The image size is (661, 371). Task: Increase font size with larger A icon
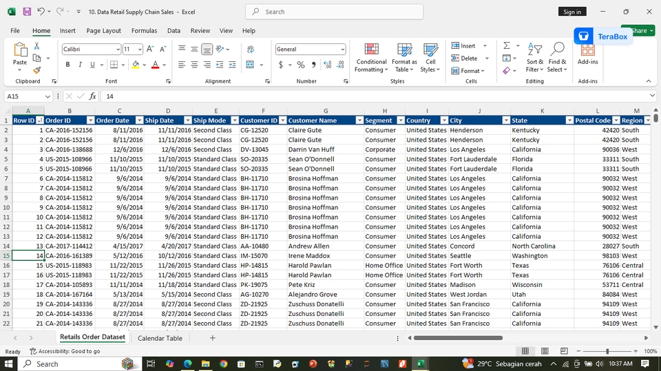150,49
